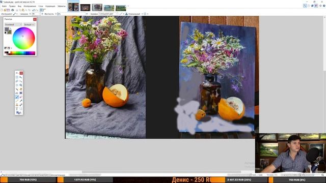Click the secondary color swatch
326x183 pixels.
10,33
